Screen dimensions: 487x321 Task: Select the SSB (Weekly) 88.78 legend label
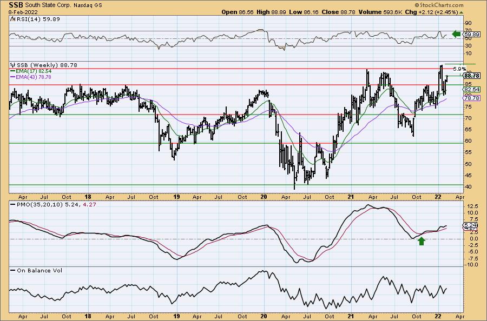pyautogui.click(x=47, y=65)
